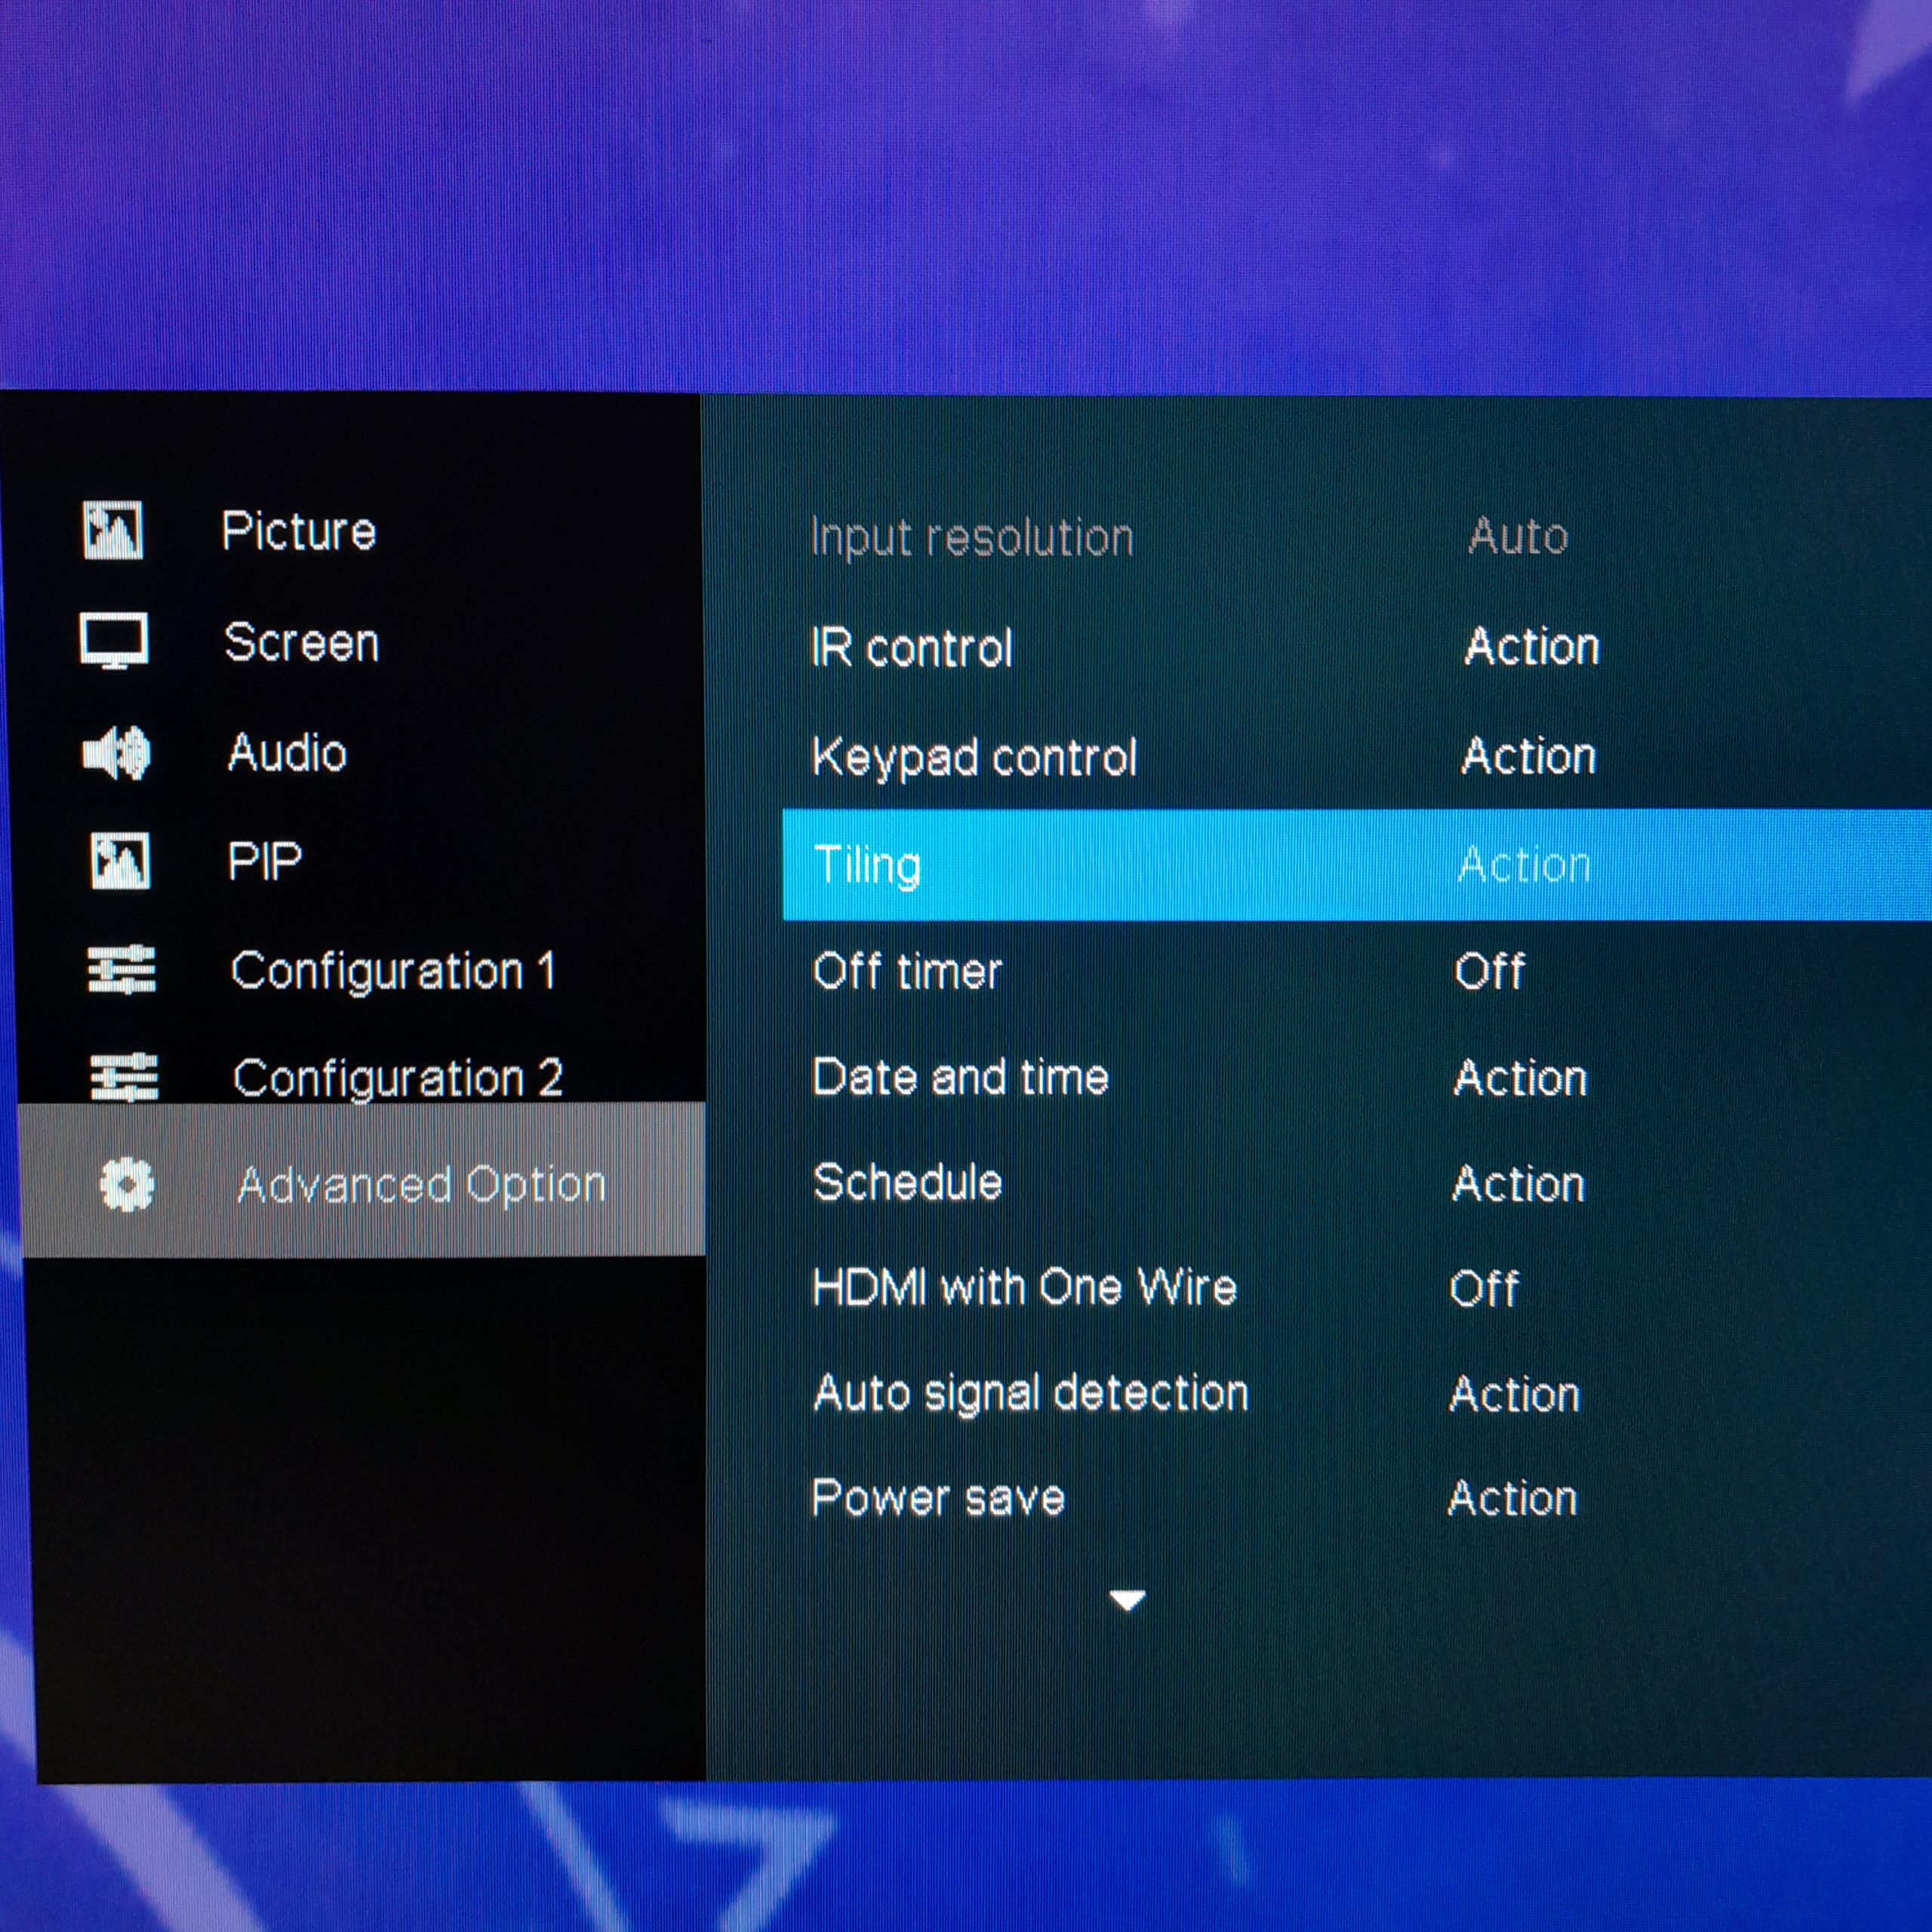Open the Picture menu label
Screen dimensions: 1932x1932
tap(298, 531)
